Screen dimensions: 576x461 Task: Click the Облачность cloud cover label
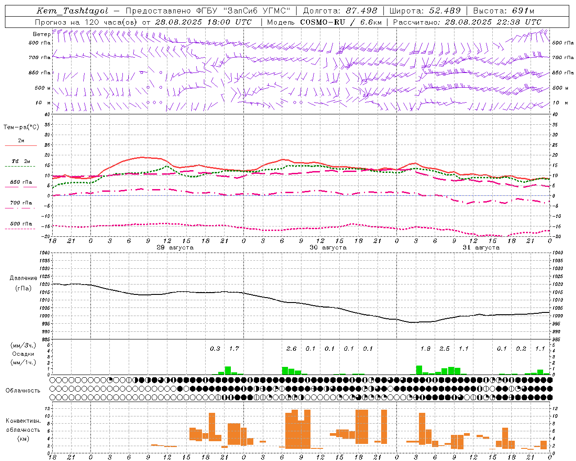23,391
